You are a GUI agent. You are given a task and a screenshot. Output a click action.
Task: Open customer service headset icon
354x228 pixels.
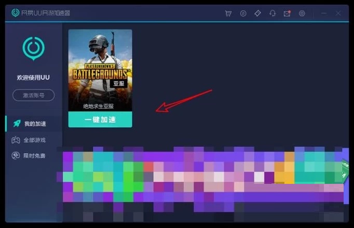coord(273,14)
